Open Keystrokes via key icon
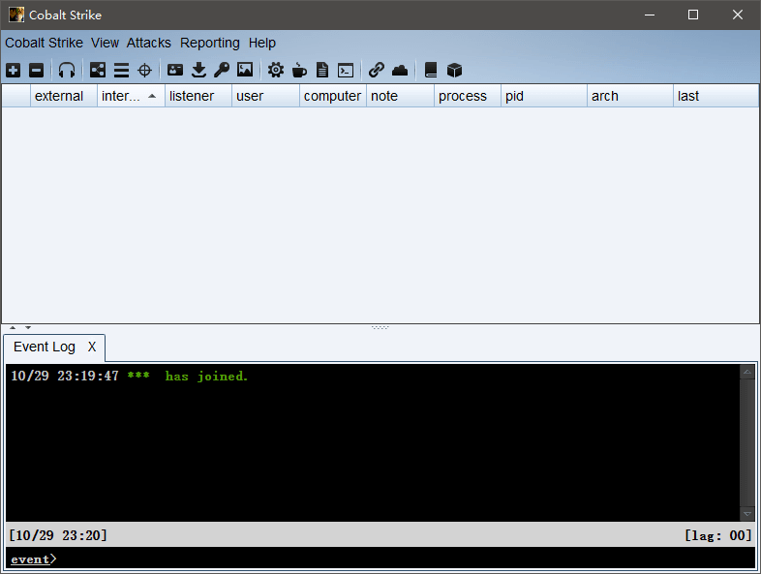Screen dimensions: 761x574 (222, 70)
